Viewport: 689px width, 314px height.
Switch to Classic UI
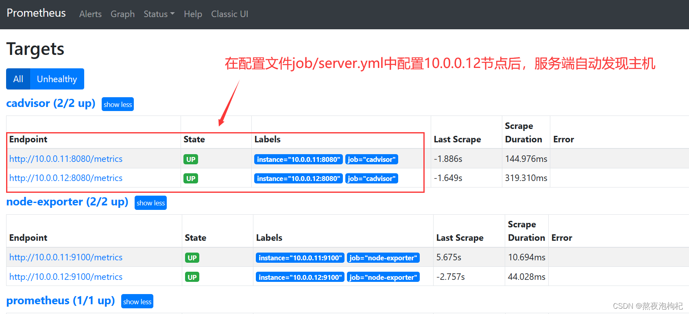coord(229,14)
